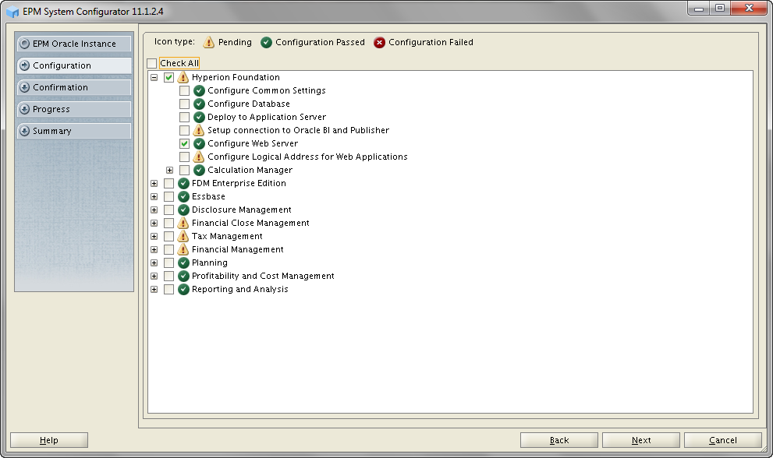Image resolution: width=773 pixels, height=458 pixels.
Task: Tick the Calculation Manager checkbox
Action: [x=184, y=170]
